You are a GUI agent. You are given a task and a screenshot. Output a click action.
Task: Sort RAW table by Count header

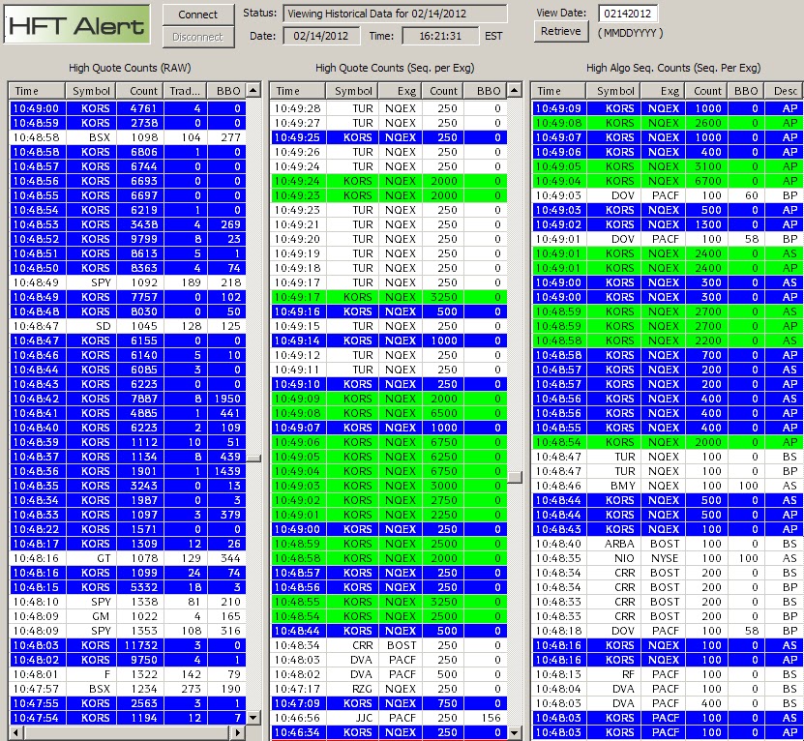click(x=140, y=91)
